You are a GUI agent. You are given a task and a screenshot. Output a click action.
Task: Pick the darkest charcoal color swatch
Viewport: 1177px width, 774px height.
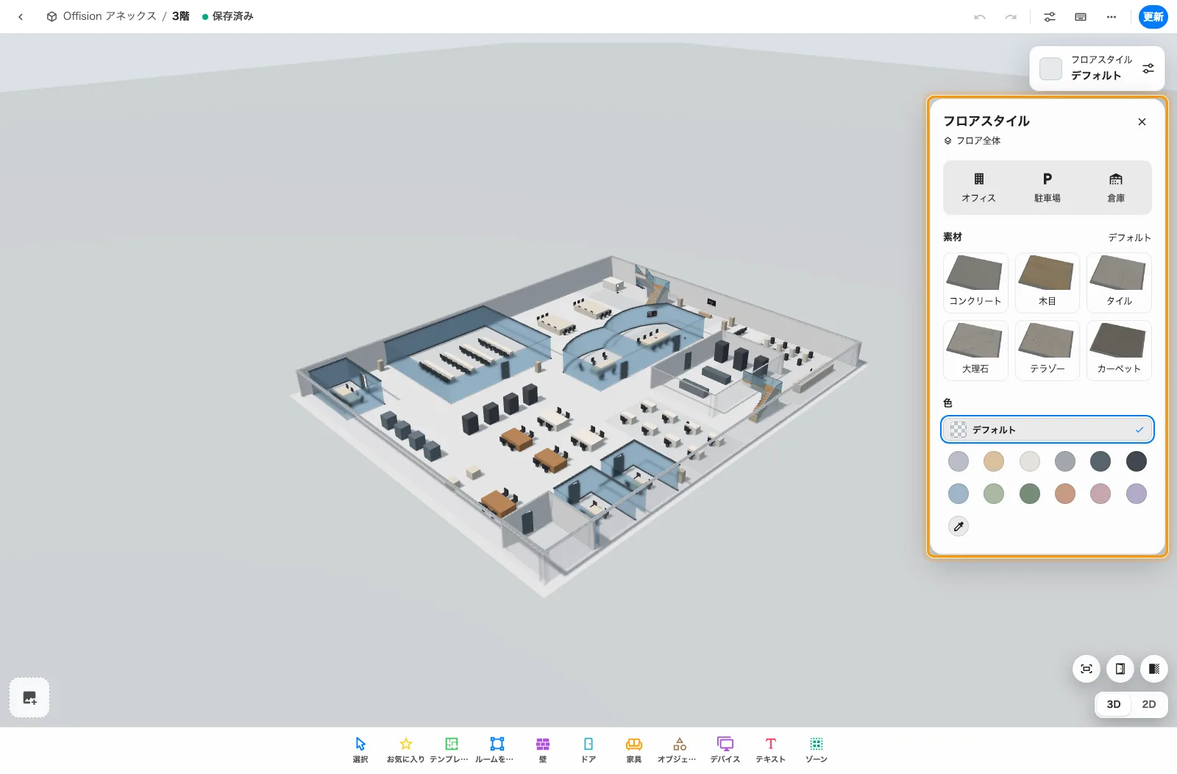coord(1137,461)
